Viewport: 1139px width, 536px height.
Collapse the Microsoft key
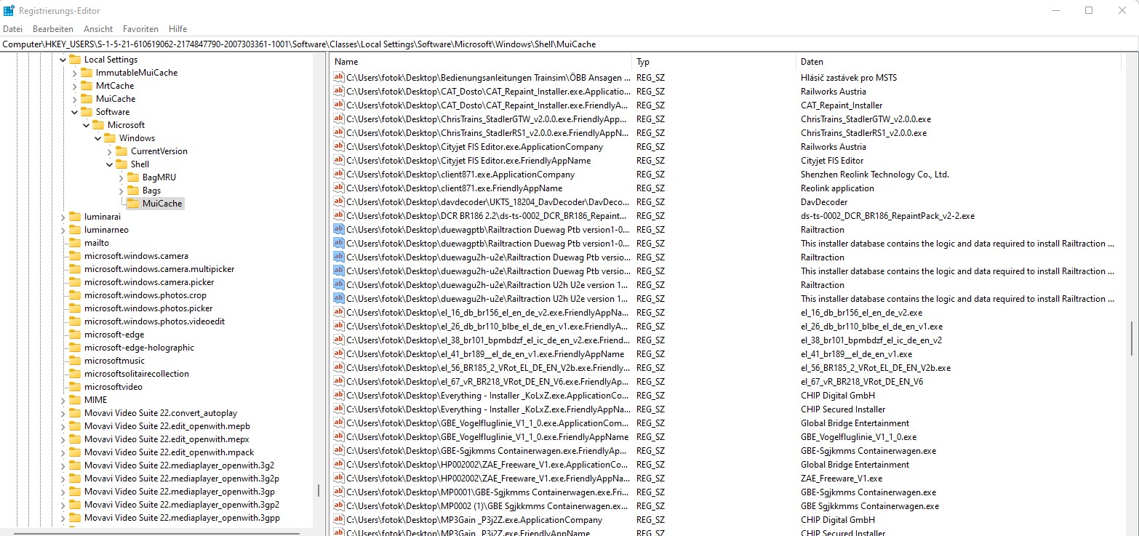86,125
